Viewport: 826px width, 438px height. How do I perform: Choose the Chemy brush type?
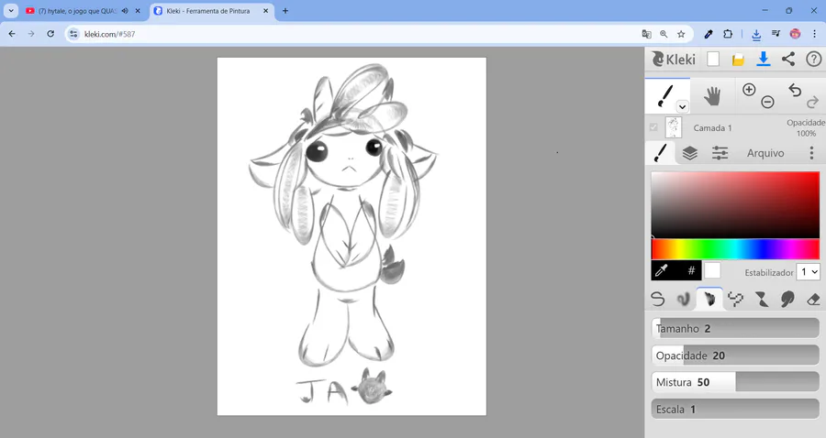[761, 300]
